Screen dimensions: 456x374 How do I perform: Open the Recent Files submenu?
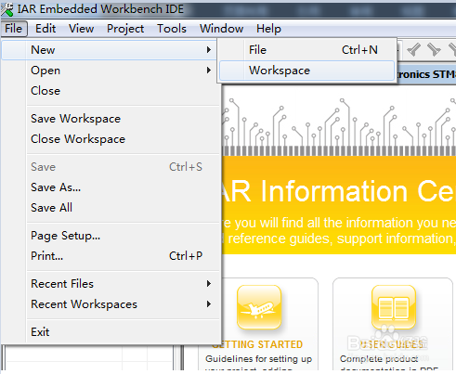[x=111, y=284]
